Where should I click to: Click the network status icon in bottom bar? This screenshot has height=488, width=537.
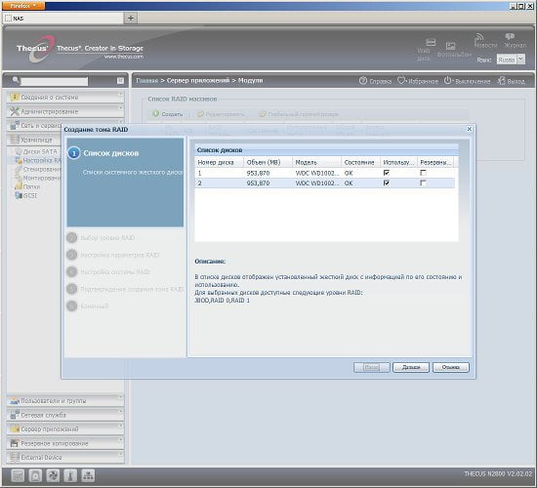(x=88, y=475)
